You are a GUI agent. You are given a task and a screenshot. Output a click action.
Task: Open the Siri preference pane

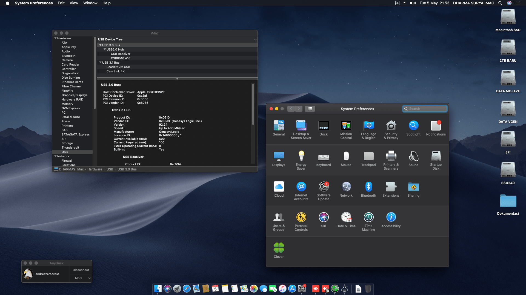(x=324, y=220)
